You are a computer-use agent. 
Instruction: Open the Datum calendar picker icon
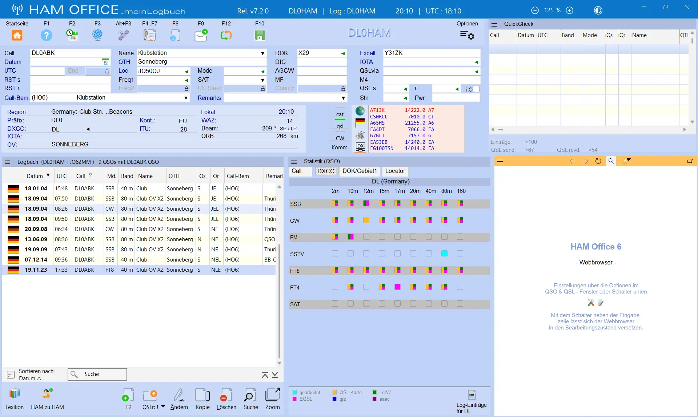105,62
